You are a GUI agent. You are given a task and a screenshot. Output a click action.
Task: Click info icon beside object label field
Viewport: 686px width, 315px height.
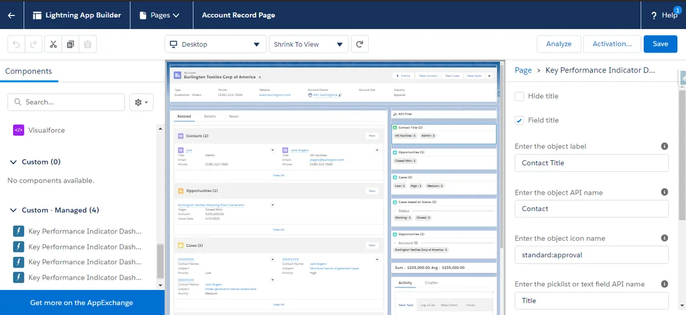coord(664,146)
